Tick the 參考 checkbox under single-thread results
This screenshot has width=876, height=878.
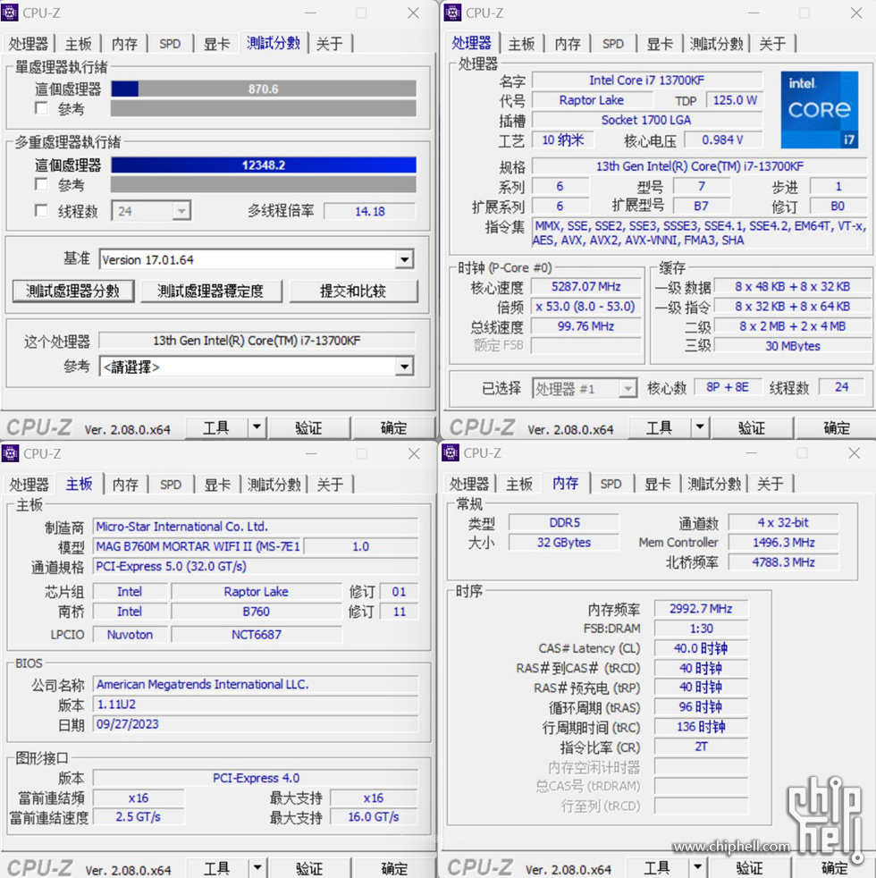41,108
